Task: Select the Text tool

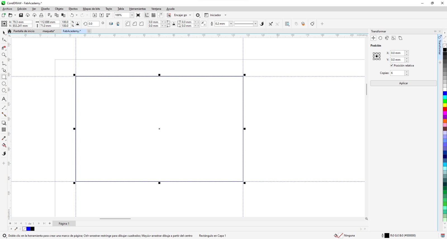Action: [4, 99]
